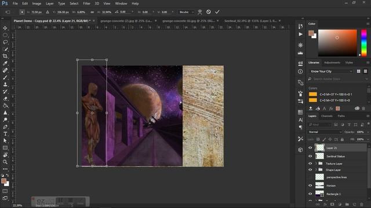Pick a hue on the vertical spectrum slider

pos(363,43)
